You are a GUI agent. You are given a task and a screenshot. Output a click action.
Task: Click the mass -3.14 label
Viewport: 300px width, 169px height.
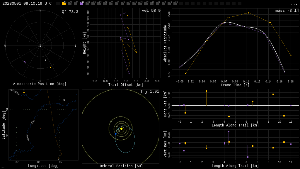click(x=287, y=11)
